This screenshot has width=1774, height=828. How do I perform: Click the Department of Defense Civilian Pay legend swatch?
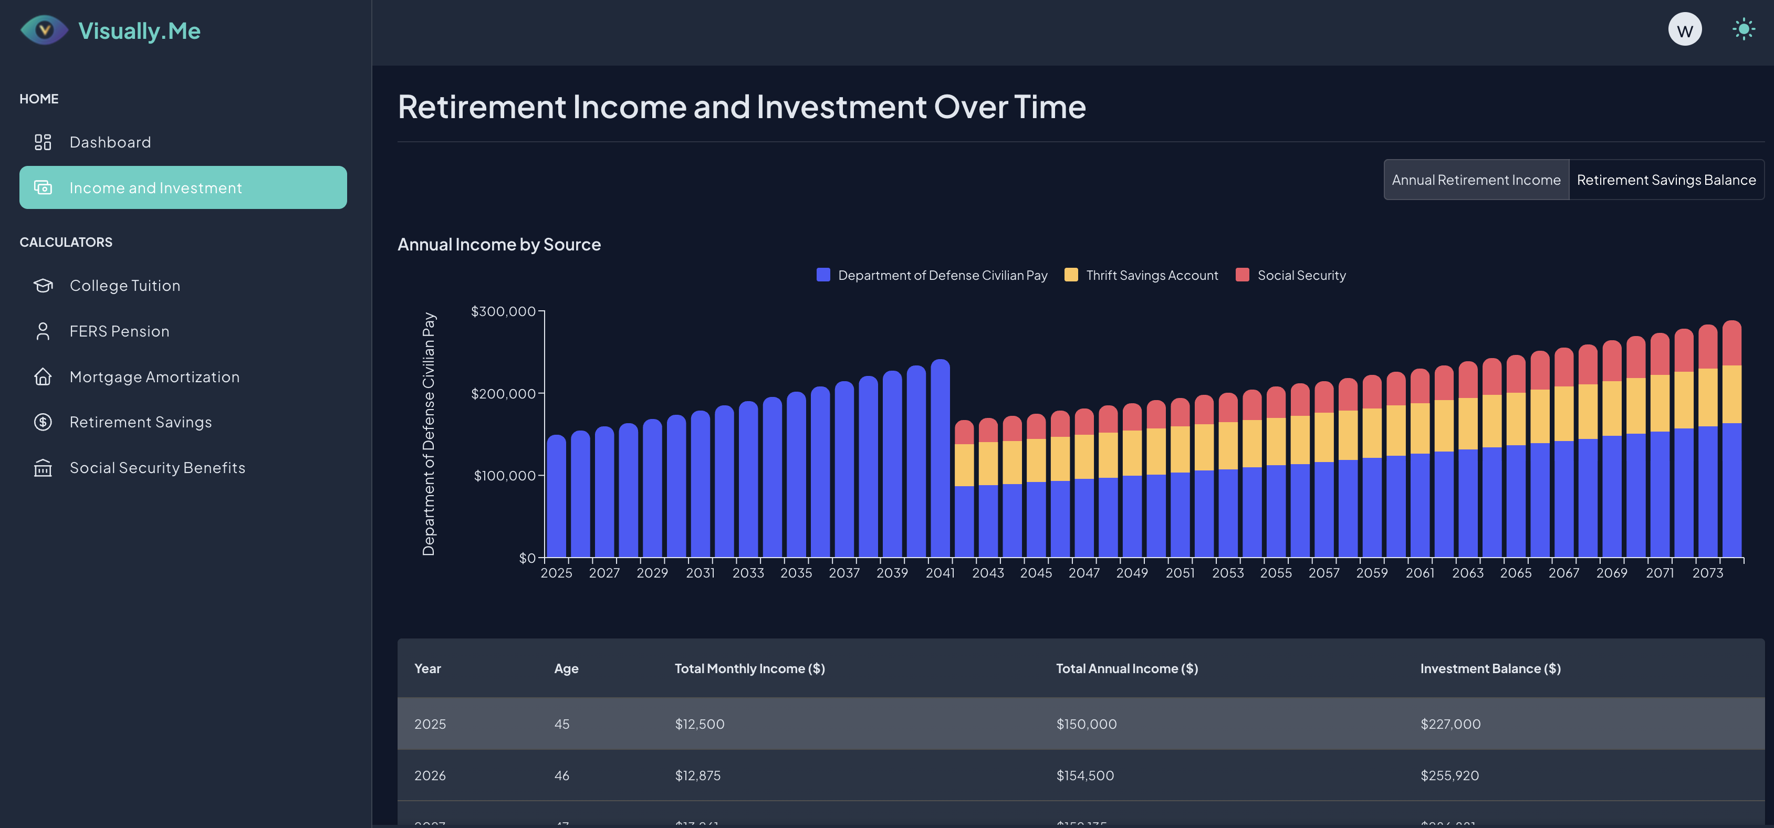click(x=821, y=274)
